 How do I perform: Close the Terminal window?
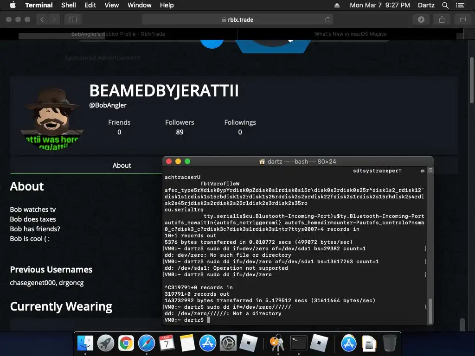point(169,161)
